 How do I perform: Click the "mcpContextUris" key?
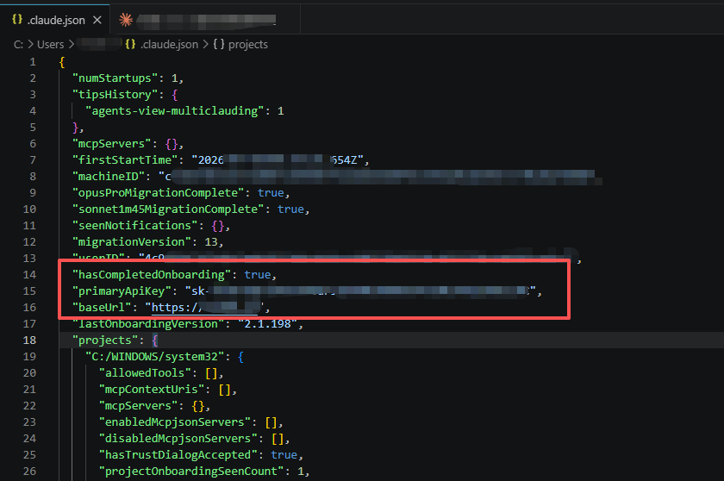coord(151,390)
